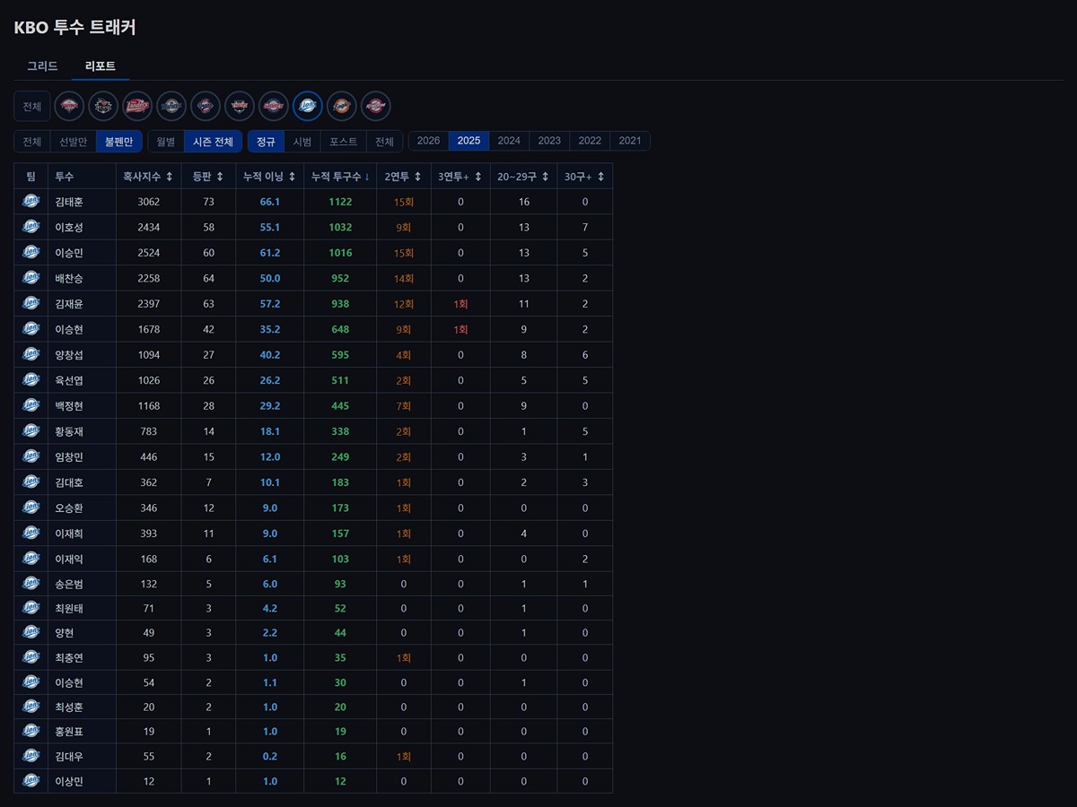Open the 리포트 tab

pos(101,66)
